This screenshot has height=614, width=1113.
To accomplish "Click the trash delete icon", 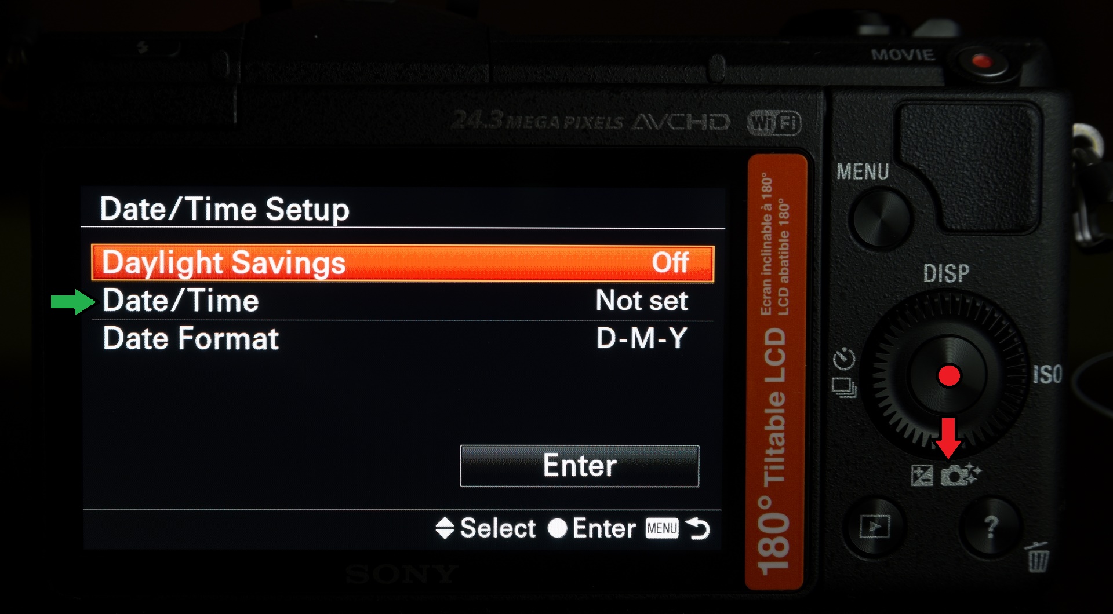I will click(1038, 557).
